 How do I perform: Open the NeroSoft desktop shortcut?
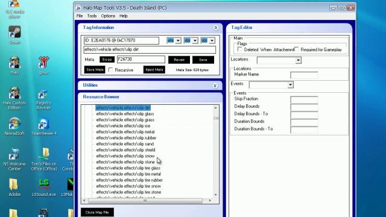point(14,127)
